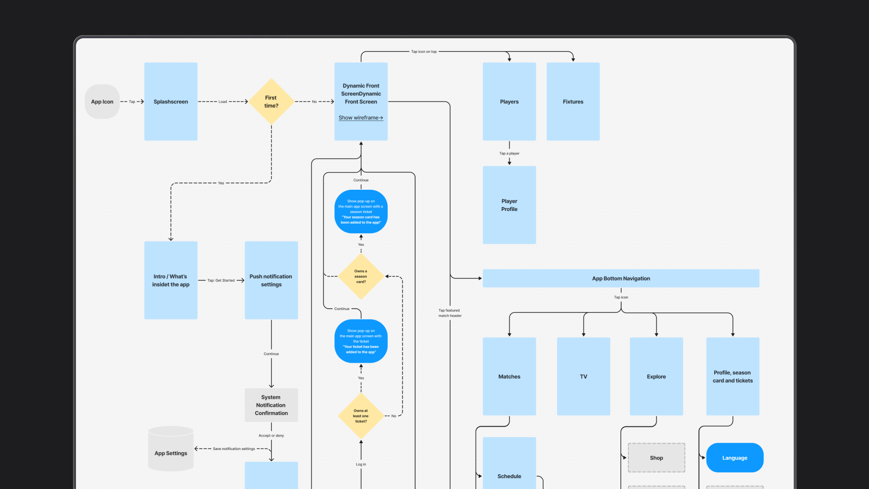Click 'Owns a season card?' diamond
Screen dimensions: 869x489
361,276
